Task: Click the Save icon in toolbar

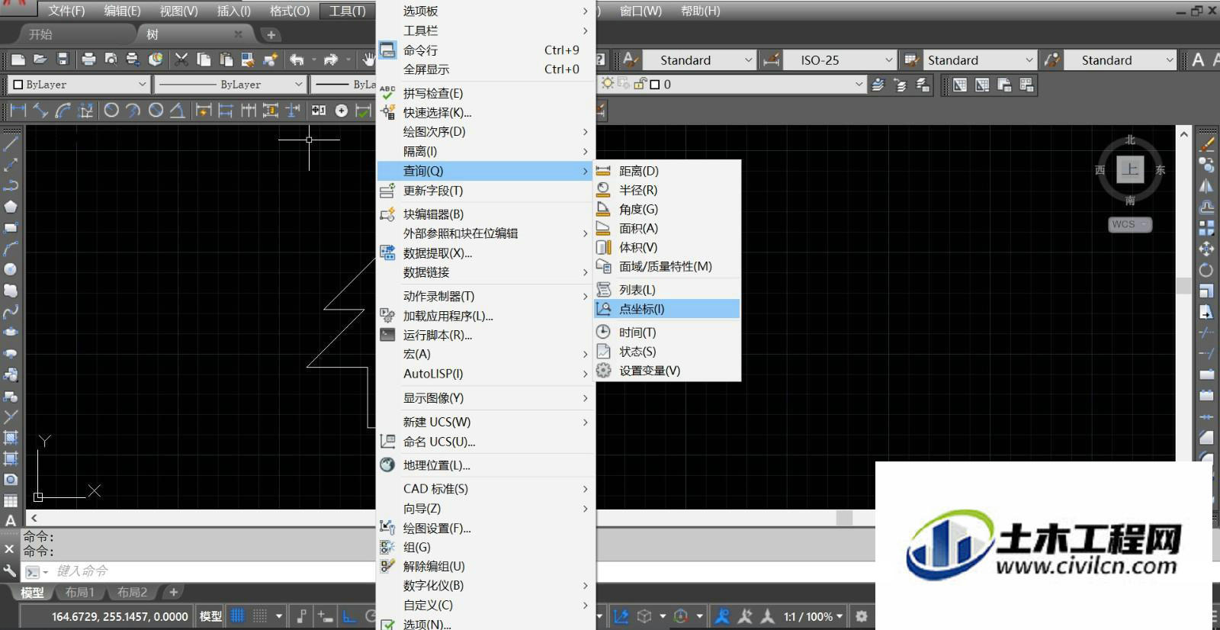Action: (x=63, y=59)
